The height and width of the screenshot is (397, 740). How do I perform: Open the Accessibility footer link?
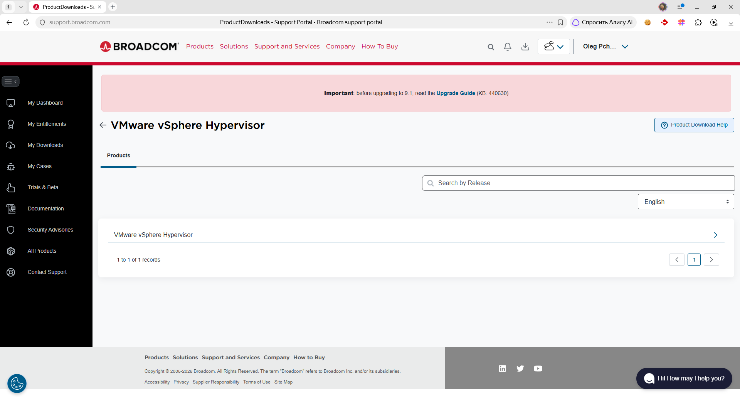[x=157, y=382]
